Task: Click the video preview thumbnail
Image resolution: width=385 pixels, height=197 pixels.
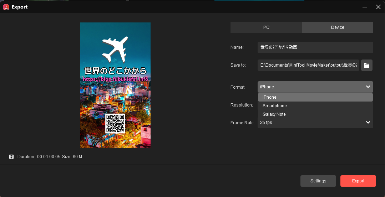Action: point(115,85)
